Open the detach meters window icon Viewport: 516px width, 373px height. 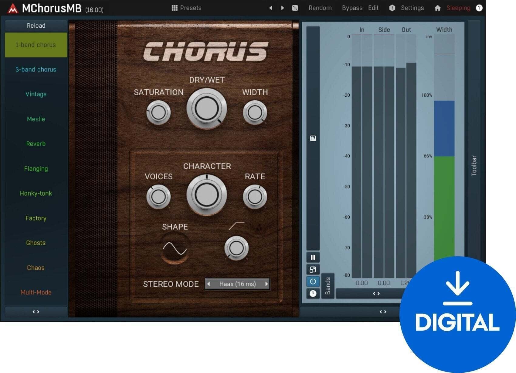[x=313, y=270]
